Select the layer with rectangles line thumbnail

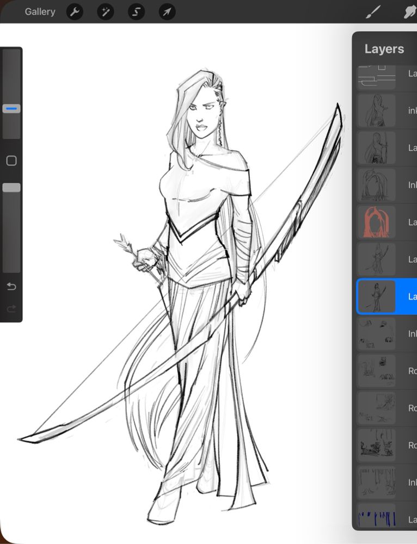pyautogui.click(x=387, y=77)
